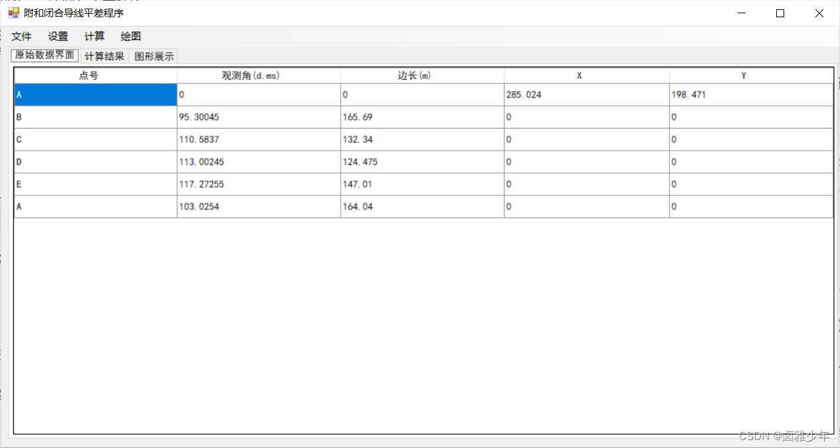The image size is (840, 448).
Task: Select point D cell
Action: 96,162
